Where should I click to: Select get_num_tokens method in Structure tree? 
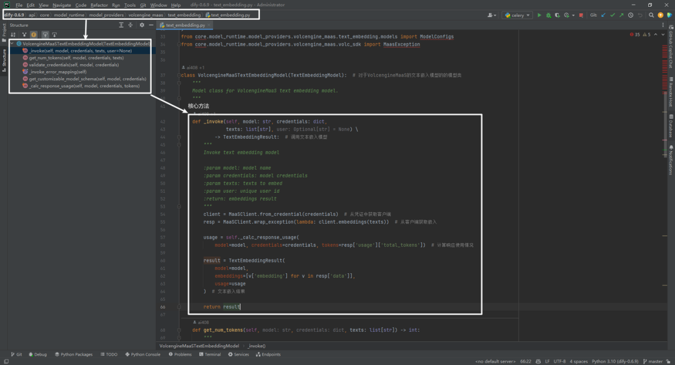(x=76, y=57)
